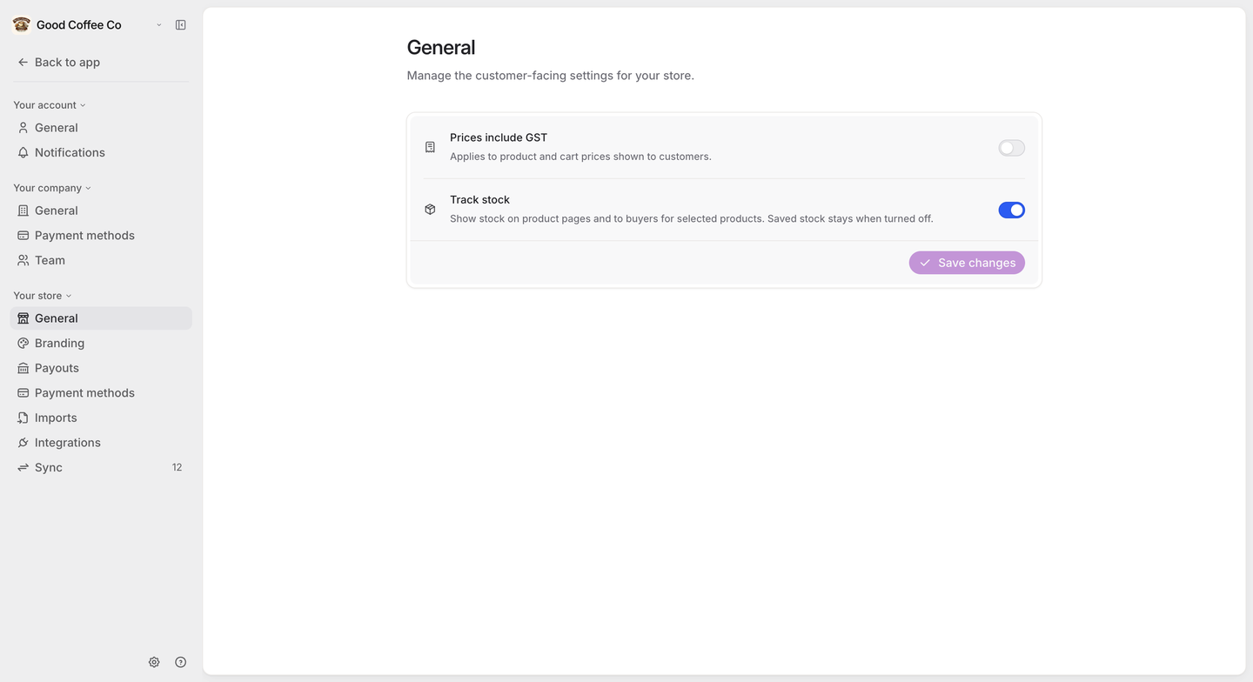Enable the Prices include GST toggle

[x=1011, y=148]
